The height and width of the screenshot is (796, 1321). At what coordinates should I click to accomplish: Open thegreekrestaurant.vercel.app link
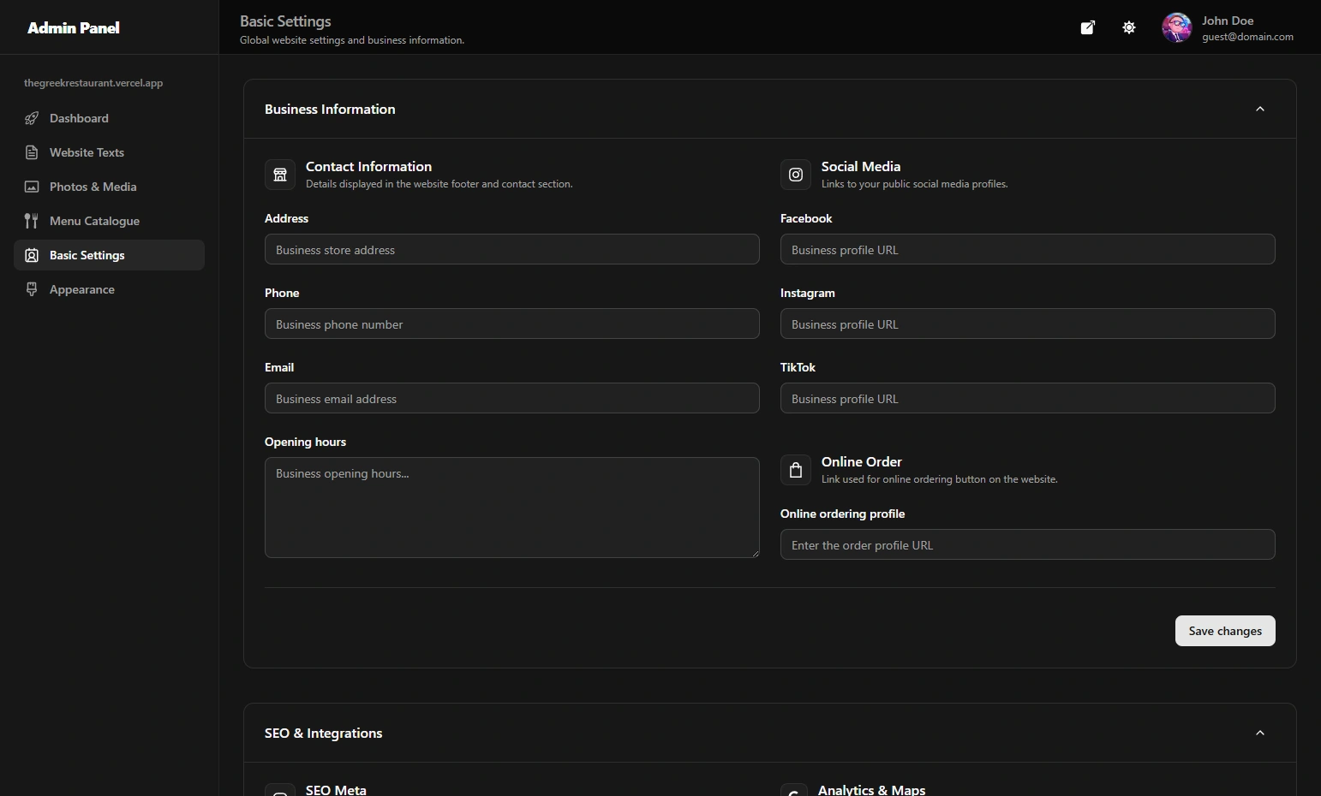tap(93, 83)
